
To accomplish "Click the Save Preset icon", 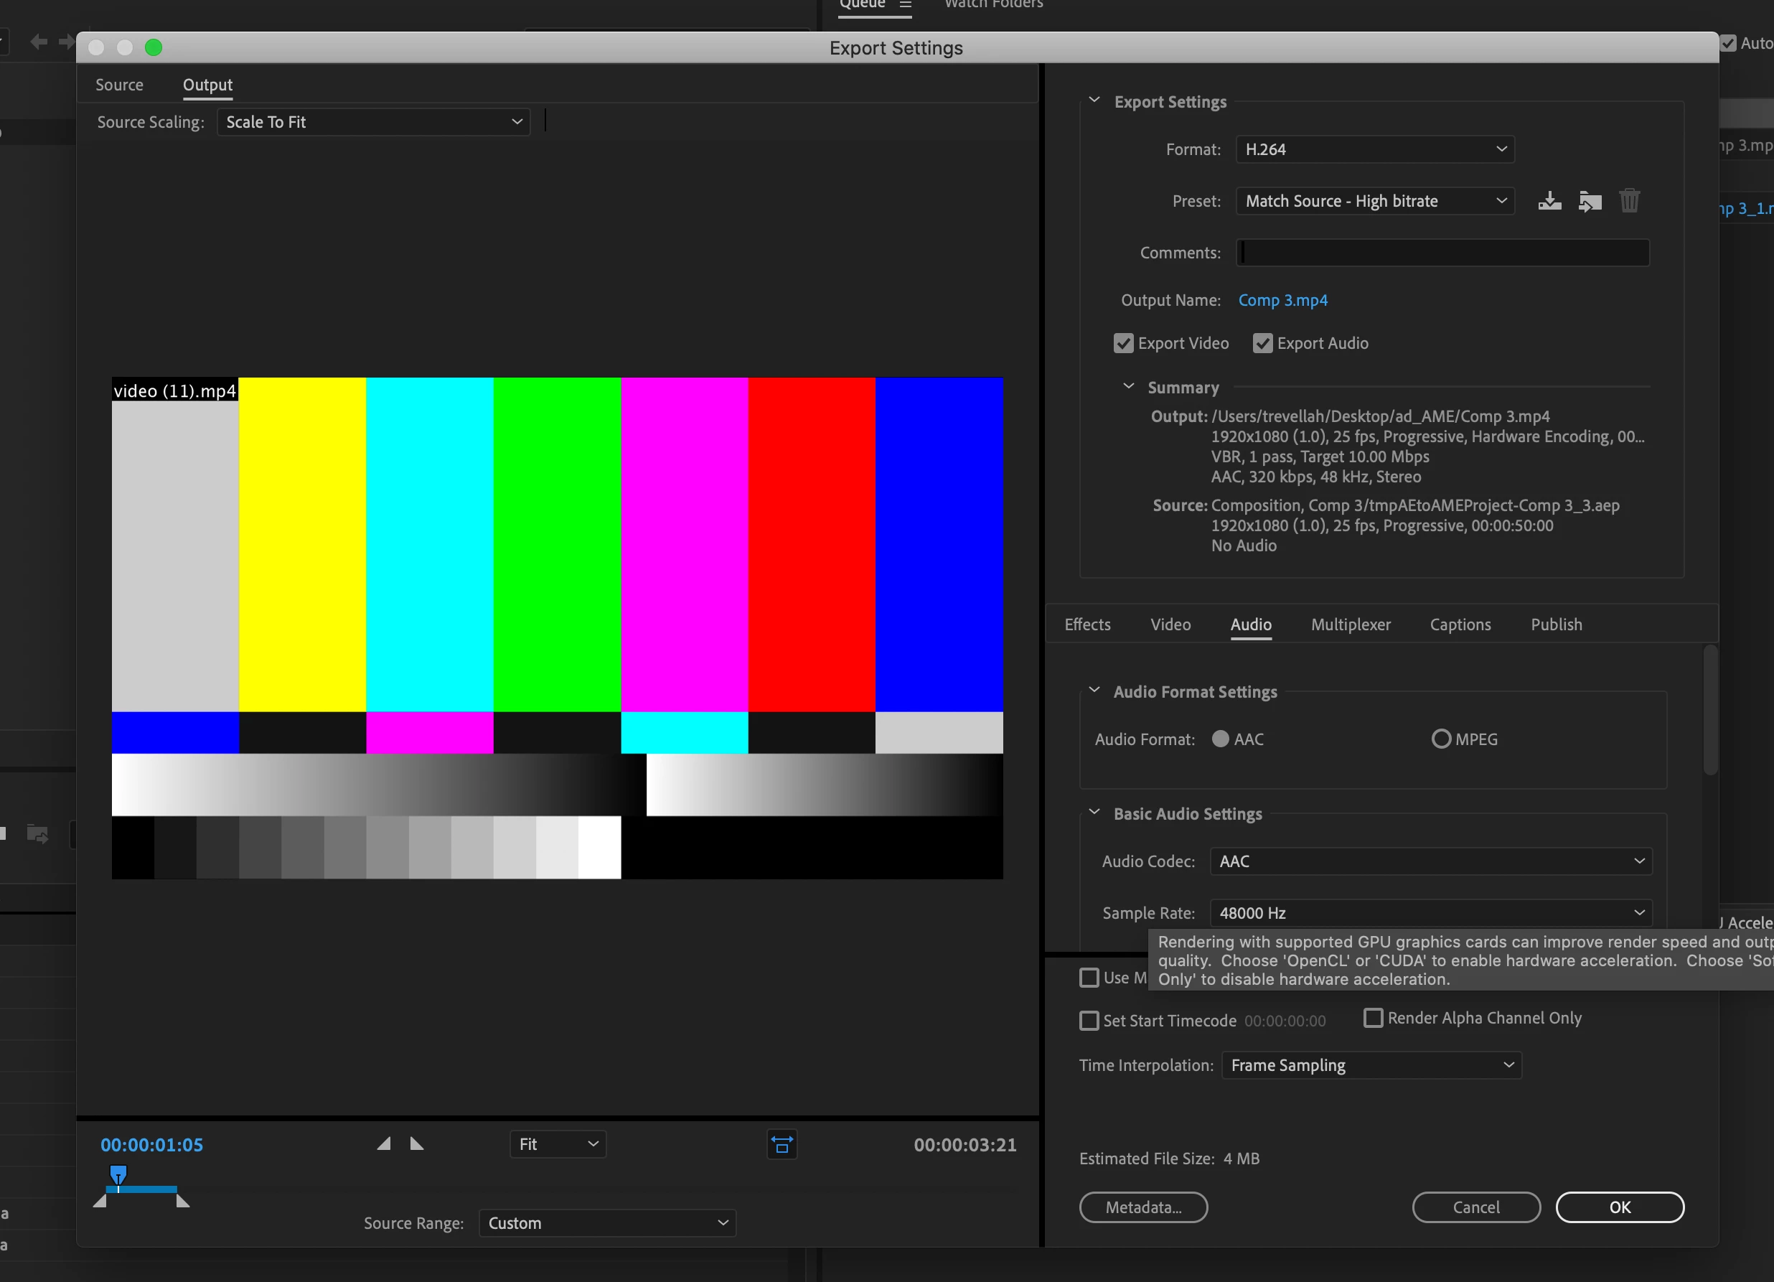I will [x=1549, y=201].
